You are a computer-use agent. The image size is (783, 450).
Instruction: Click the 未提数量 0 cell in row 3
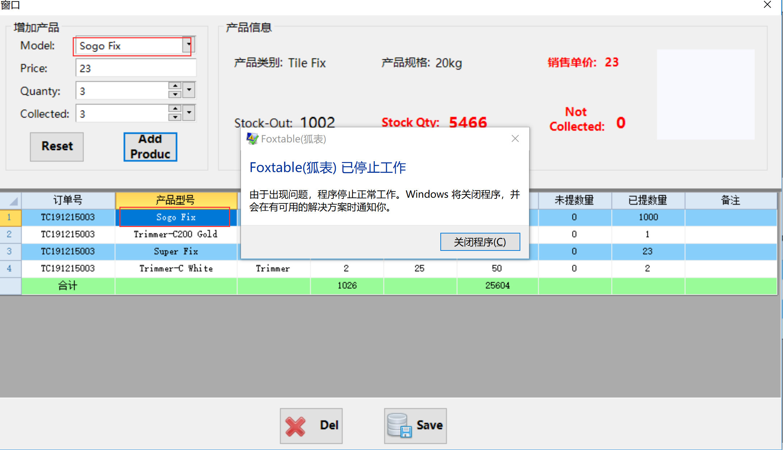point(575,251)
